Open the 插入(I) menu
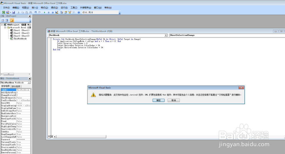 pos(35,8)
